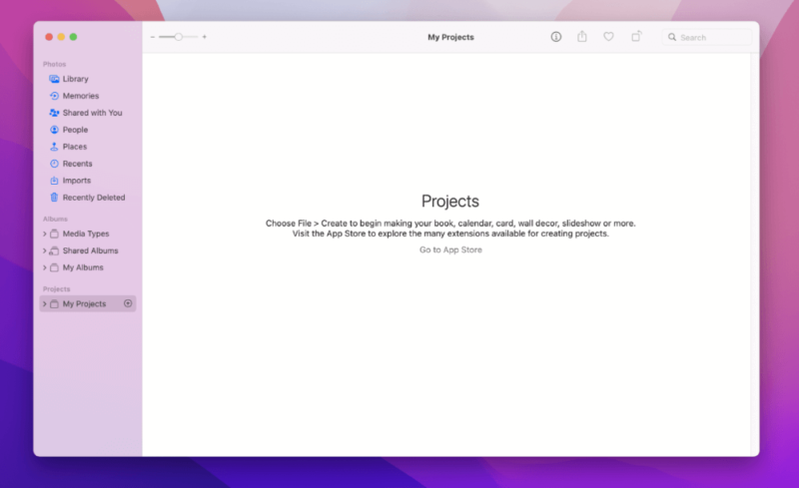799x488 pixels.
Task: Open the People section icon
Action: click(x=54, y=130)
